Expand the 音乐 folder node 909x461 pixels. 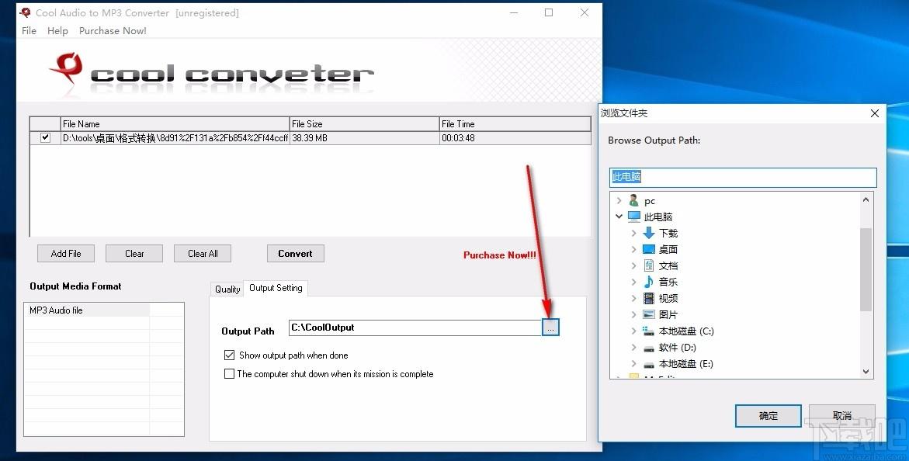(x=633, y=282)
